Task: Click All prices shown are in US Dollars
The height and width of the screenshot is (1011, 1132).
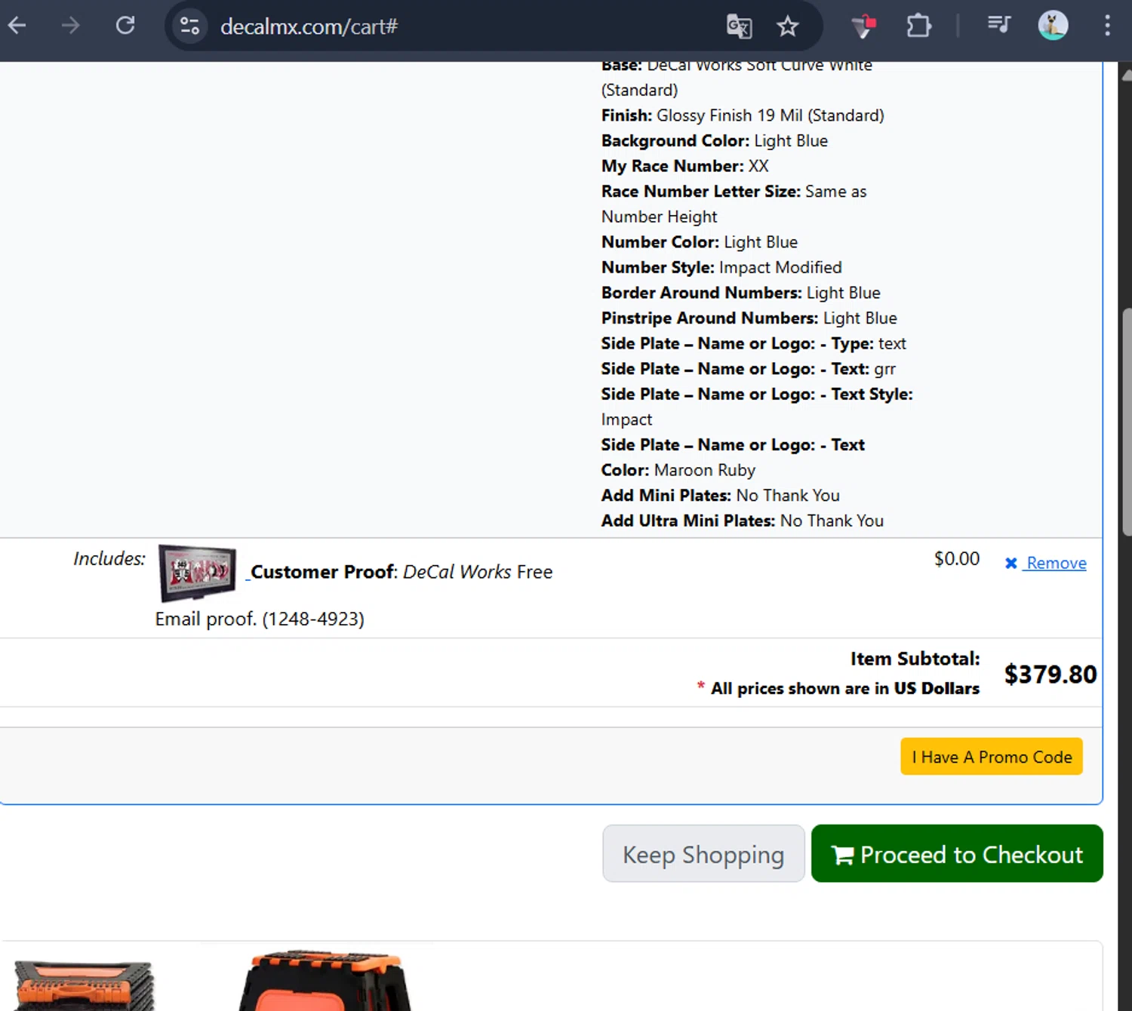Action: point(844,688)
